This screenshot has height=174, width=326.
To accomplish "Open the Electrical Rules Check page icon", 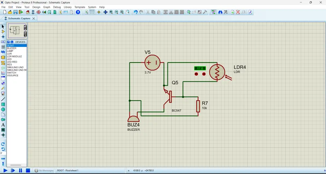I will pos(250,12).
